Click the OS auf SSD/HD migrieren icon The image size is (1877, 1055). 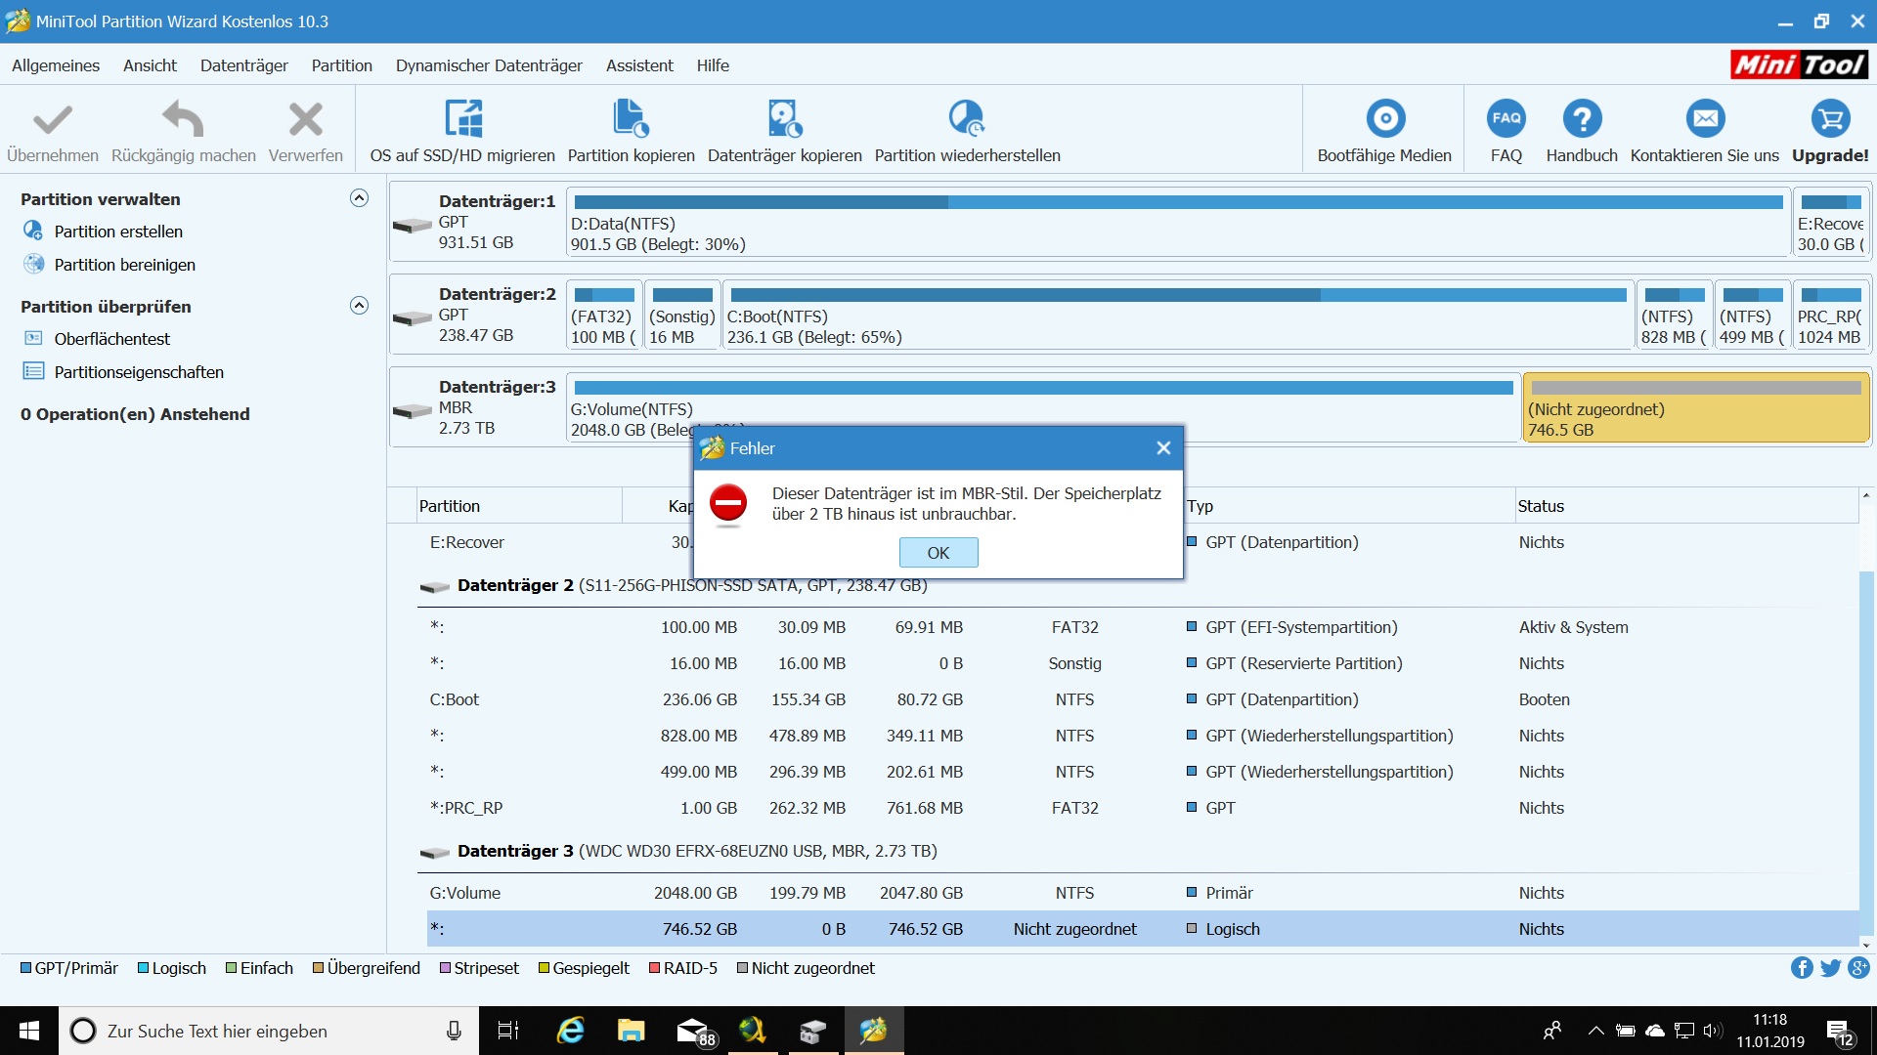[462, 119]
